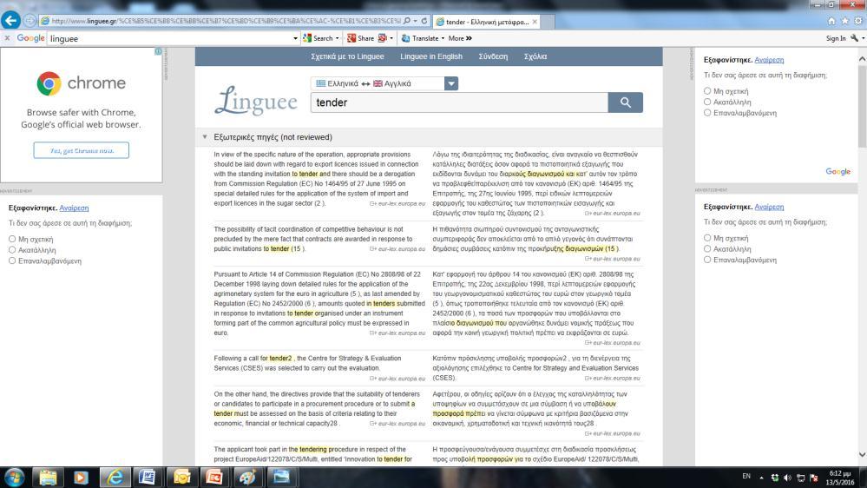Image resolution: width=867 pixels, height=488 pixels.
Task: Click the Google Translate toolbar button
Action: [420, 38]
